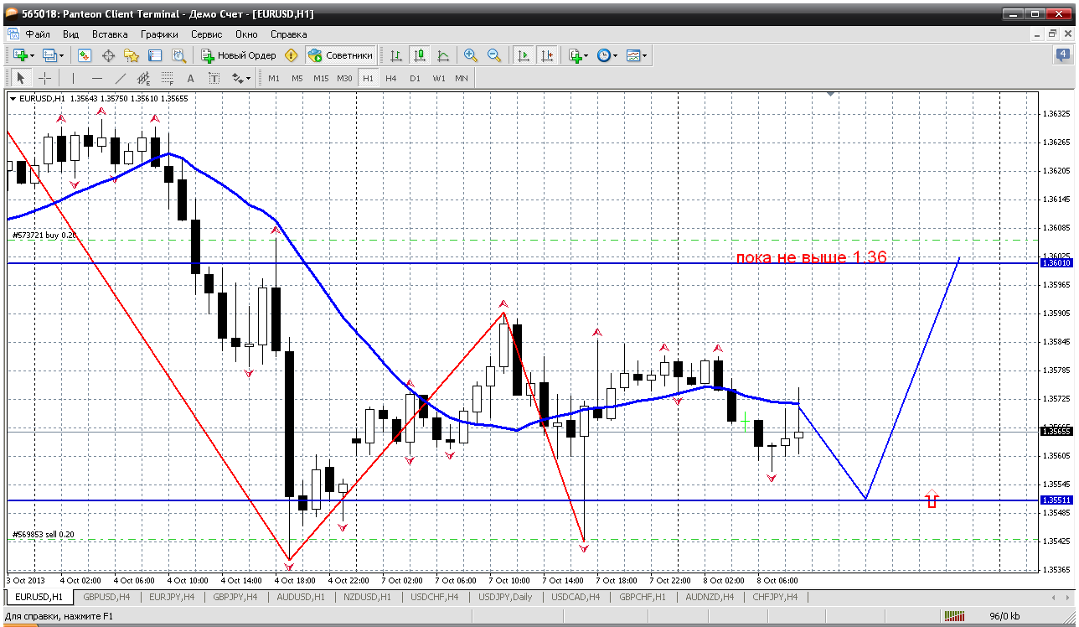Click the chat notification icon showing 4
1079x627 pixels.
point(1062,55)
